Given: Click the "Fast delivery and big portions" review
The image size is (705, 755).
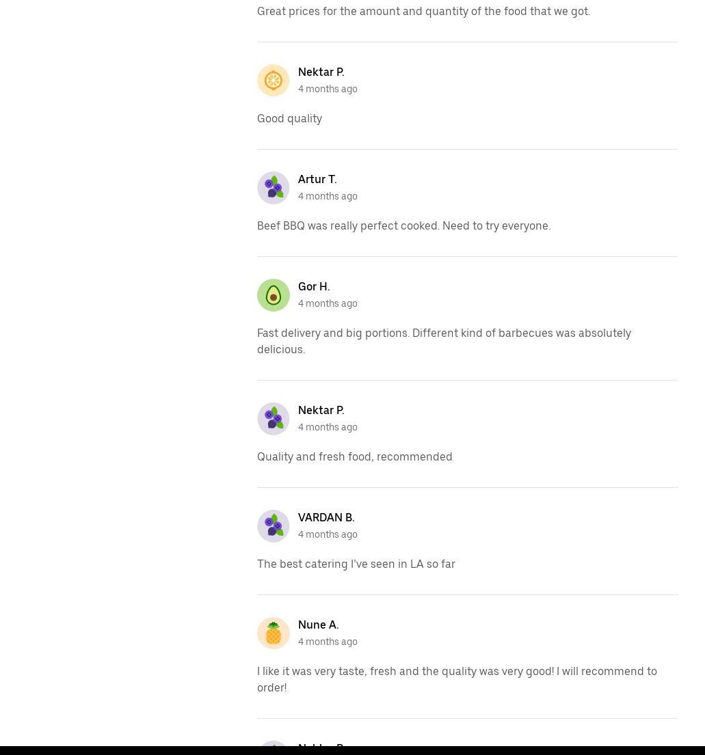Looking at the screenshot, I should (444, 341).
